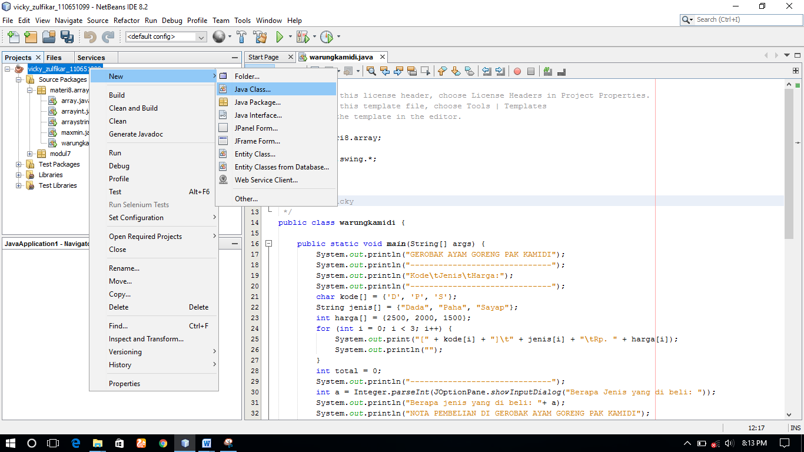Clean and build using the broom-hammer icon
This screenshot has width=804, height=452.
coord(261,36)
